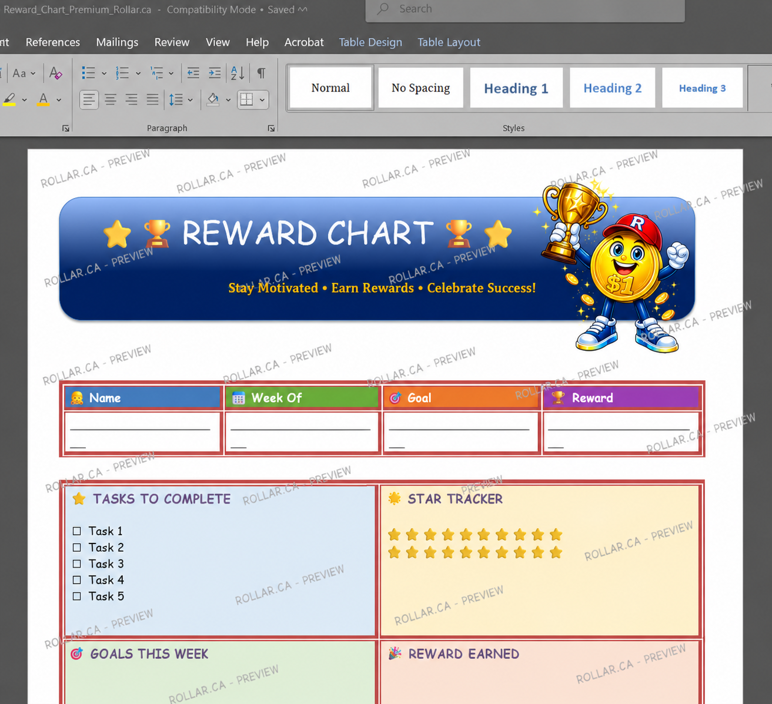Expand line spacing options arrow
Viewport: 772px width, 704px height.
[191, 100]
